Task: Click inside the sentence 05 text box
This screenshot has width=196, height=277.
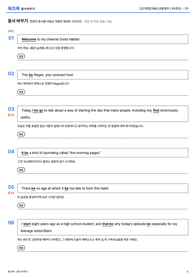Action: pyautogui.click(x=103, y=188)
